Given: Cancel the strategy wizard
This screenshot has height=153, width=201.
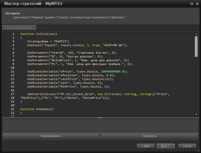Looking at the screenshot, I should pos(187,146).
